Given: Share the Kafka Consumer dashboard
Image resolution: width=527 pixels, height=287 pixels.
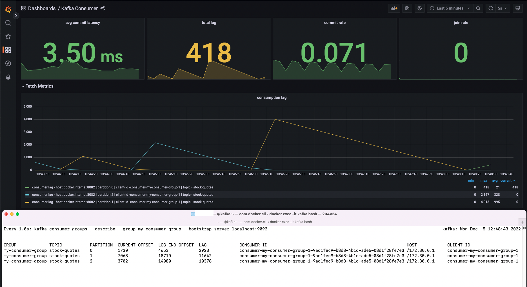Looking at the screenshot, I should pyautogui.click(x=103, y=8).
